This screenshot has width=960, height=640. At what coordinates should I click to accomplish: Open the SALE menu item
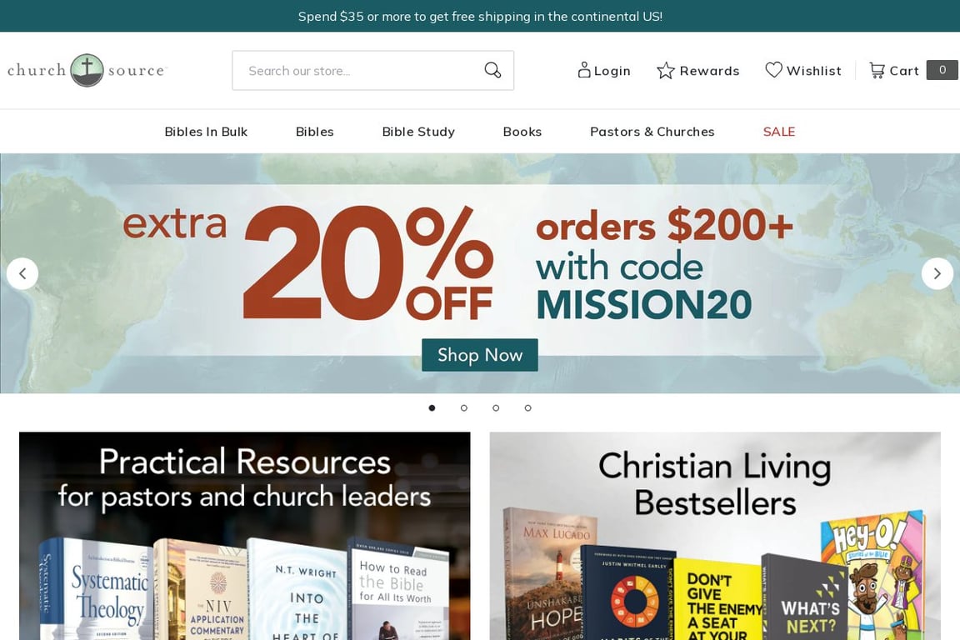[x=779, y=132]
